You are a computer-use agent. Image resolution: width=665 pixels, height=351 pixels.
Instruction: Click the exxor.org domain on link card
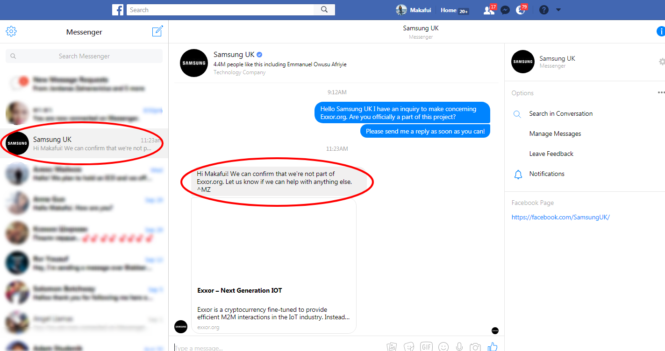(x=208, y=327)
